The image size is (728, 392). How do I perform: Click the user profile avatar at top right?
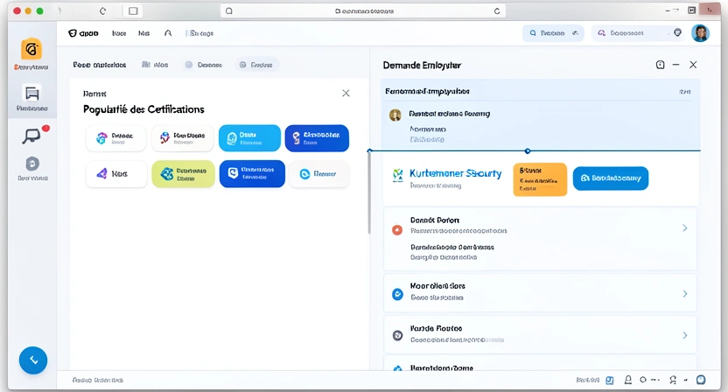(x=700, y=33)
